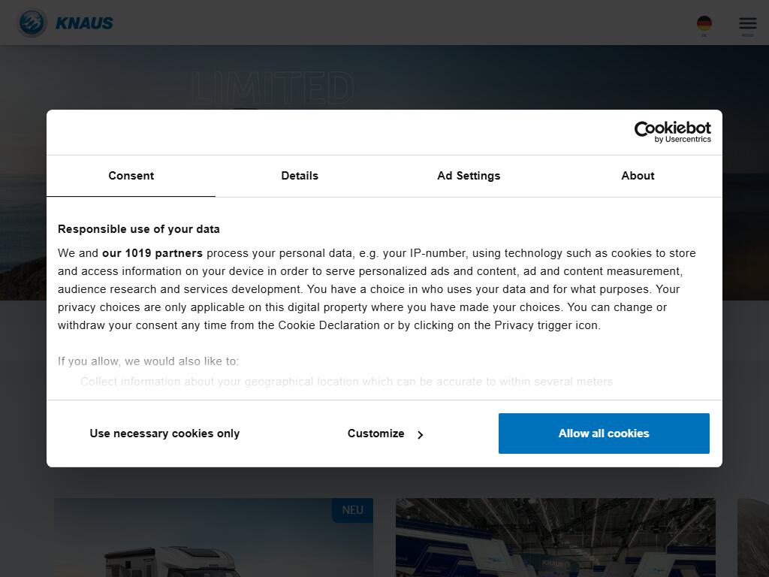This screenshot has height=577, width=769.
Task: Click the KNAUS wordmark in header
Action: (84, 23)
